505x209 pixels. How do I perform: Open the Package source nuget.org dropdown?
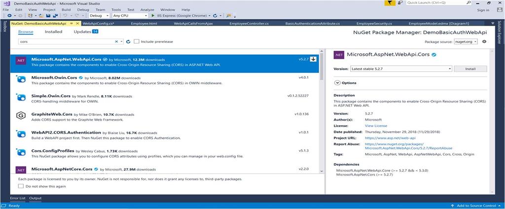(x=466, y=41)
